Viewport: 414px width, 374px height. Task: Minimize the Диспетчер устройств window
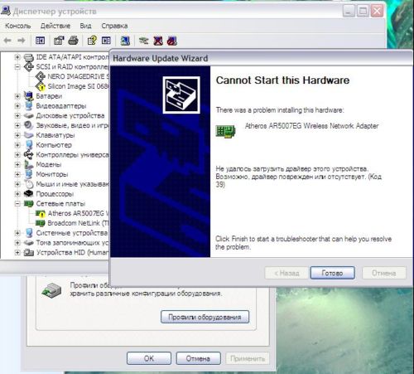tap(349, 11)
